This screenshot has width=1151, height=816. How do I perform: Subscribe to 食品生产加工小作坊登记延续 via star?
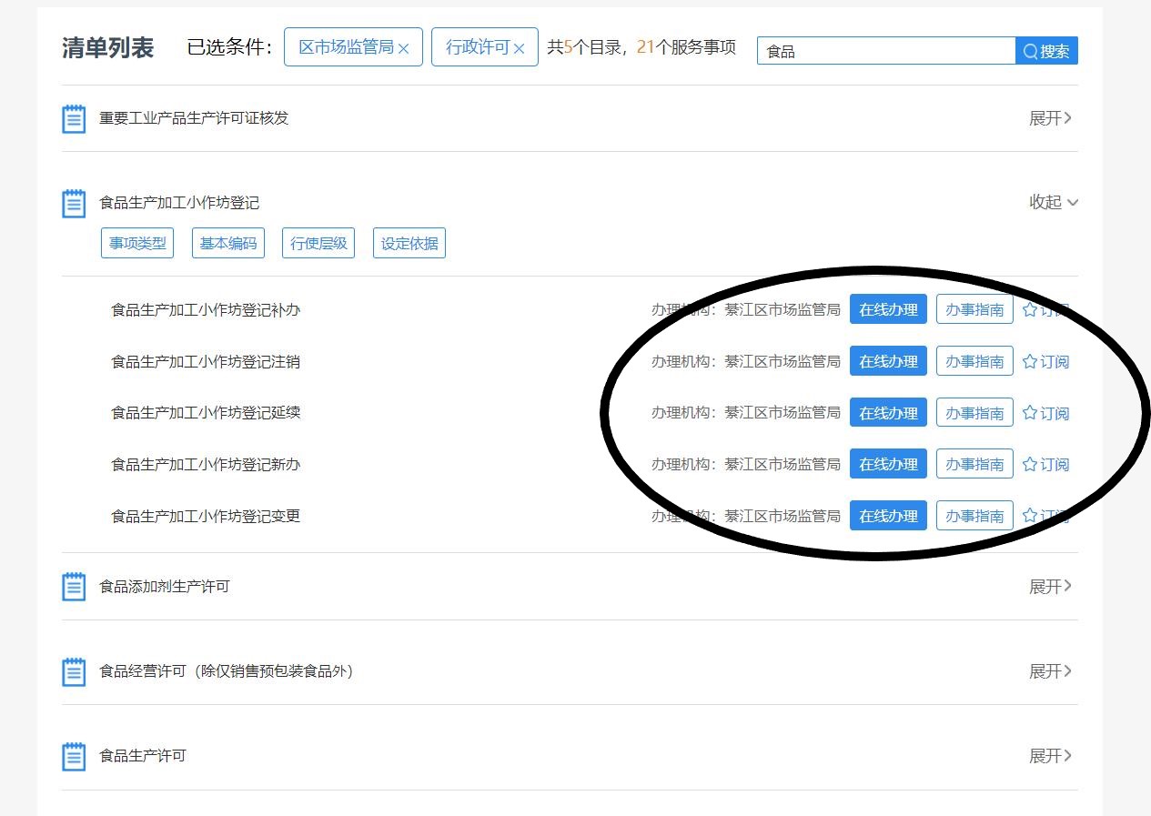tap(1030, 413)
